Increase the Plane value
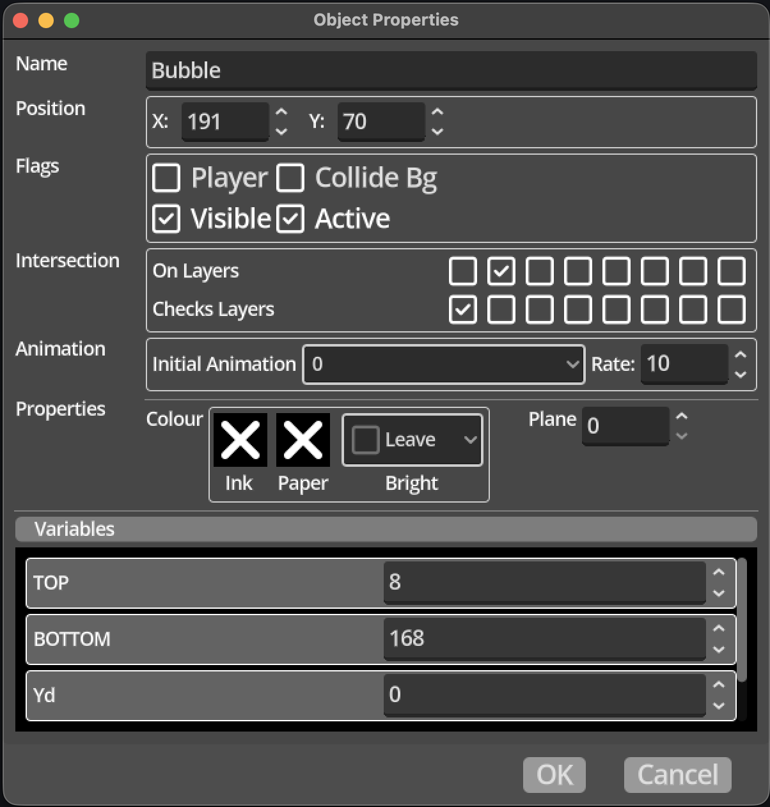This screenshot has height=807, width=770. click(682, 418)
